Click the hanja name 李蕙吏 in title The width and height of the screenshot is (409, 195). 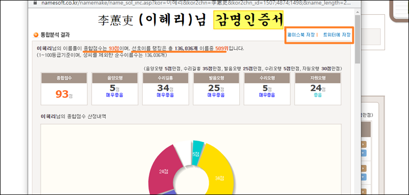point(116,20)
